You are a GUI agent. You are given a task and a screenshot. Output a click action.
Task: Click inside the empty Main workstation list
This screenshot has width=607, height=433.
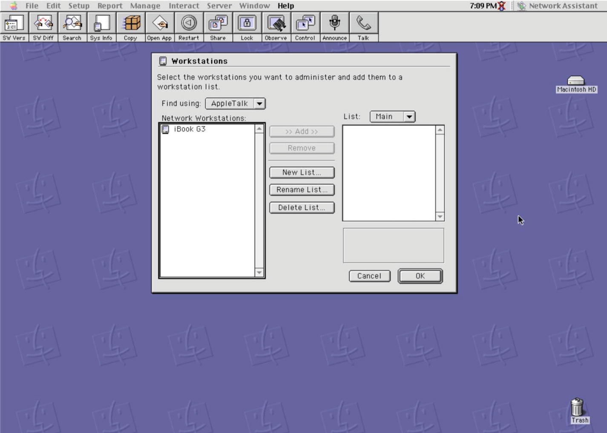tap(389, 173)
